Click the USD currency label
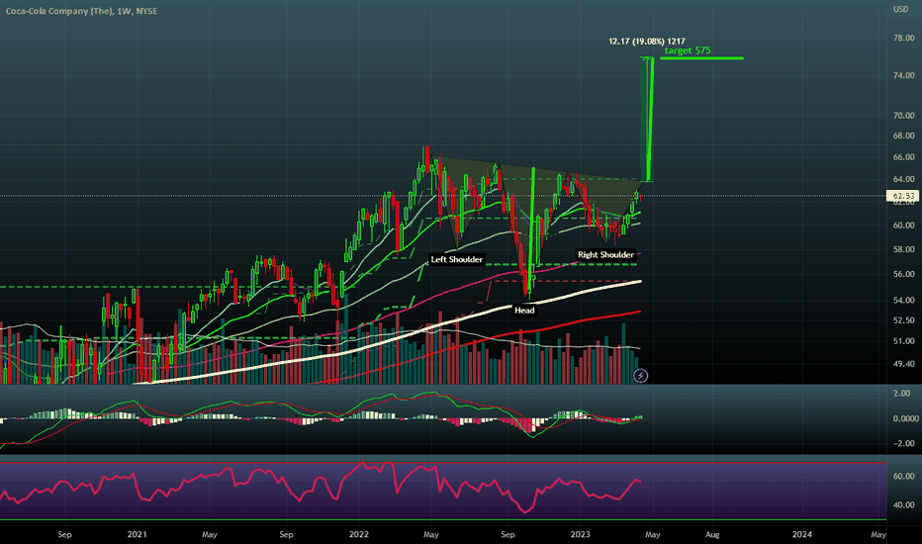The width and height of the screenshot is (922, 544). click(x=901, y=10)
